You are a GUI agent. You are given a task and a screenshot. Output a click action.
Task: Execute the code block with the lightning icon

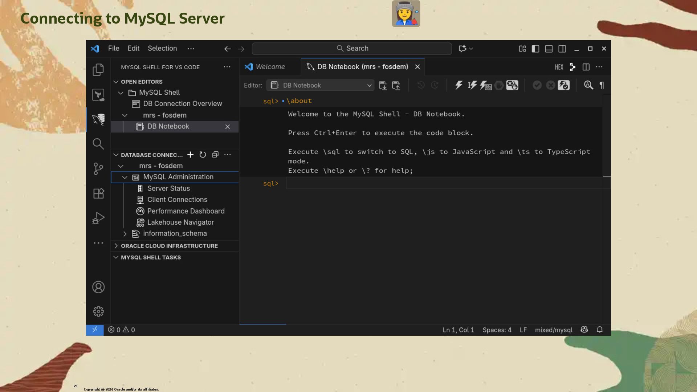click(x=459, y=85)
